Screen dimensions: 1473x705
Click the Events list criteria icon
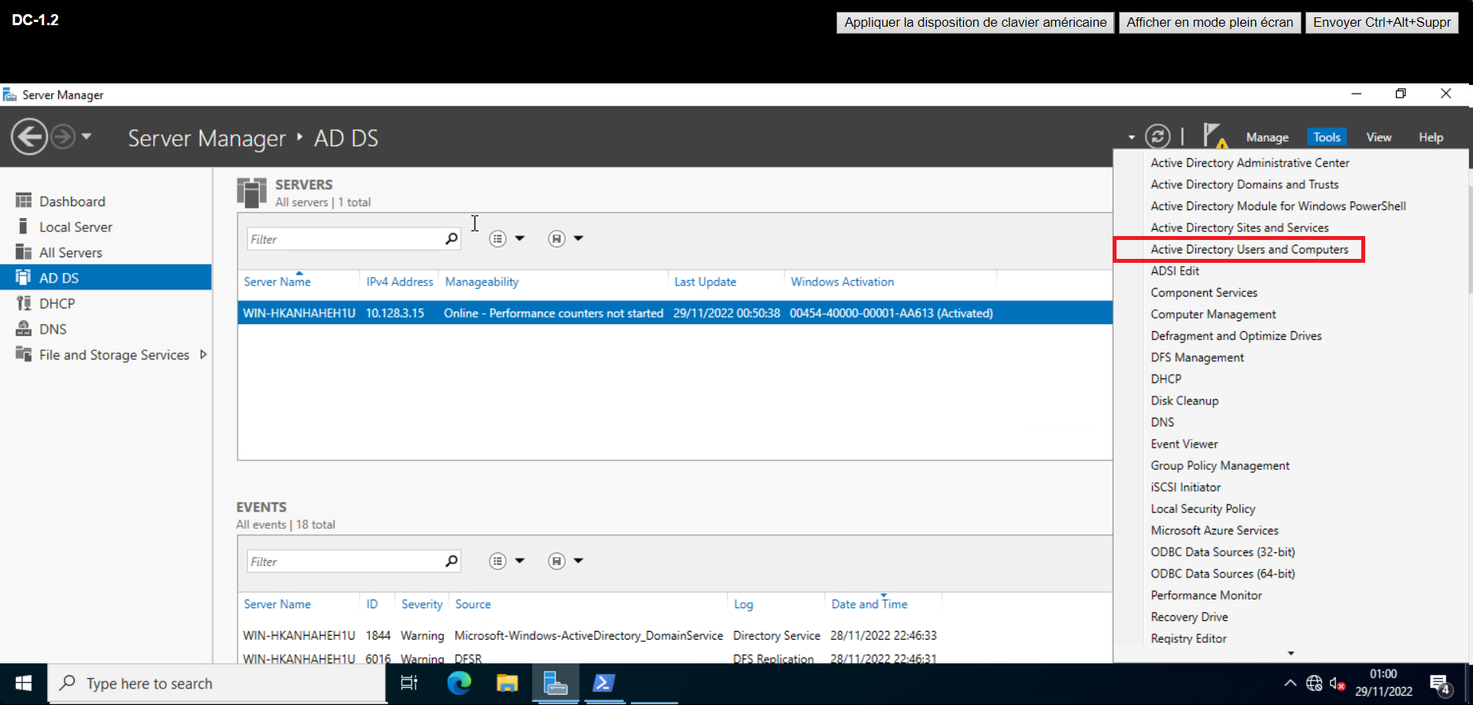(497, 561)
